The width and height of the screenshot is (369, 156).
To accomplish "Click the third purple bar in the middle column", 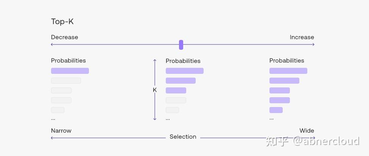I will 176,90.
